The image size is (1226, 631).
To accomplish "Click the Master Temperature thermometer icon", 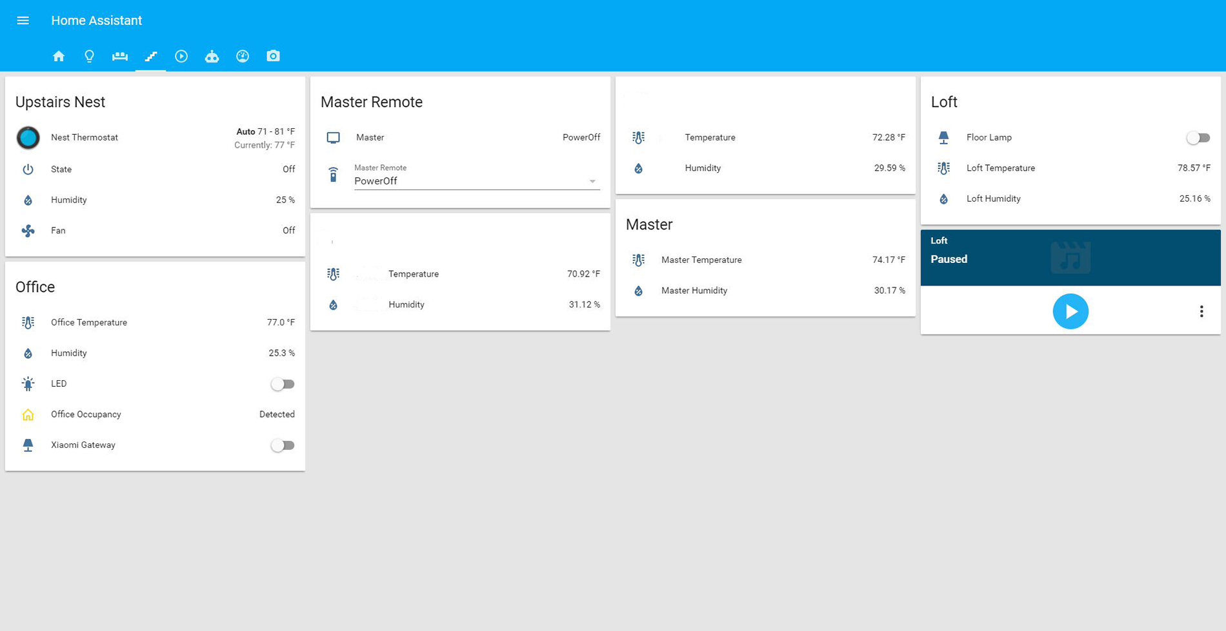I will pos(638,260).
